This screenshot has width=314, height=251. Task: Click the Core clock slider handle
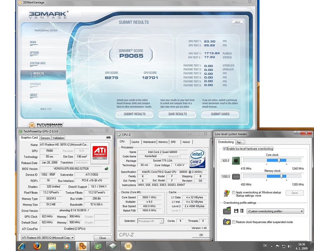279,160
